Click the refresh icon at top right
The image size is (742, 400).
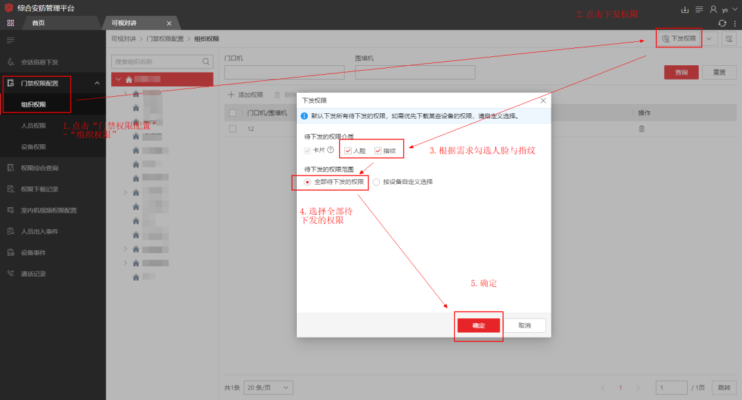coord(722,23)
